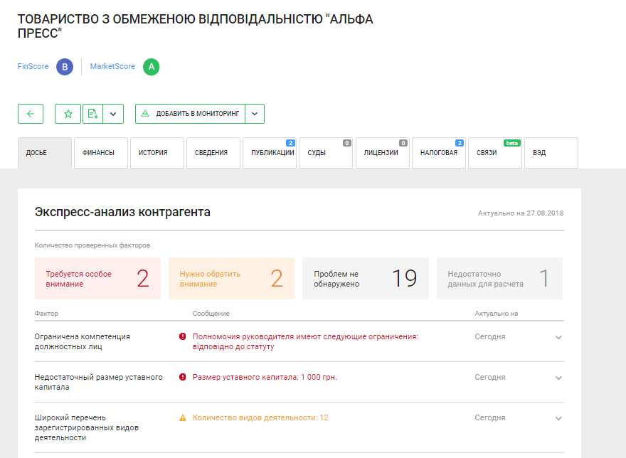
Task: Filter by Недостаточно данных для расчета card
Action: click(500, 278)
